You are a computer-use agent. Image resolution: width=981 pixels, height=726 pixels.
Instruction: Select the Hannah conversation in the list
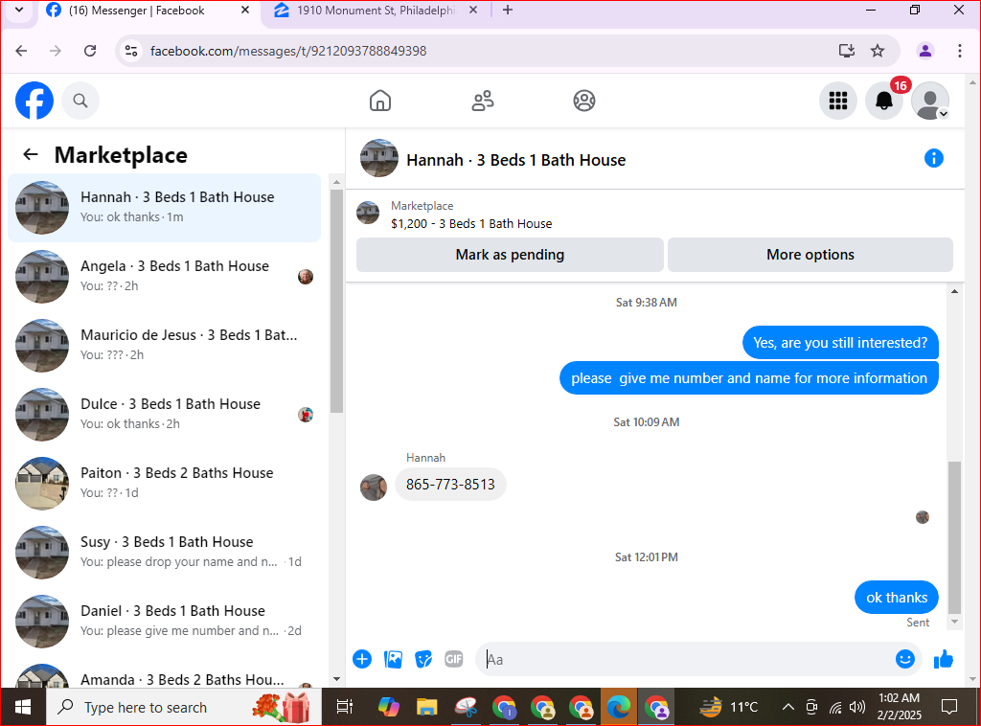[165, 208]
